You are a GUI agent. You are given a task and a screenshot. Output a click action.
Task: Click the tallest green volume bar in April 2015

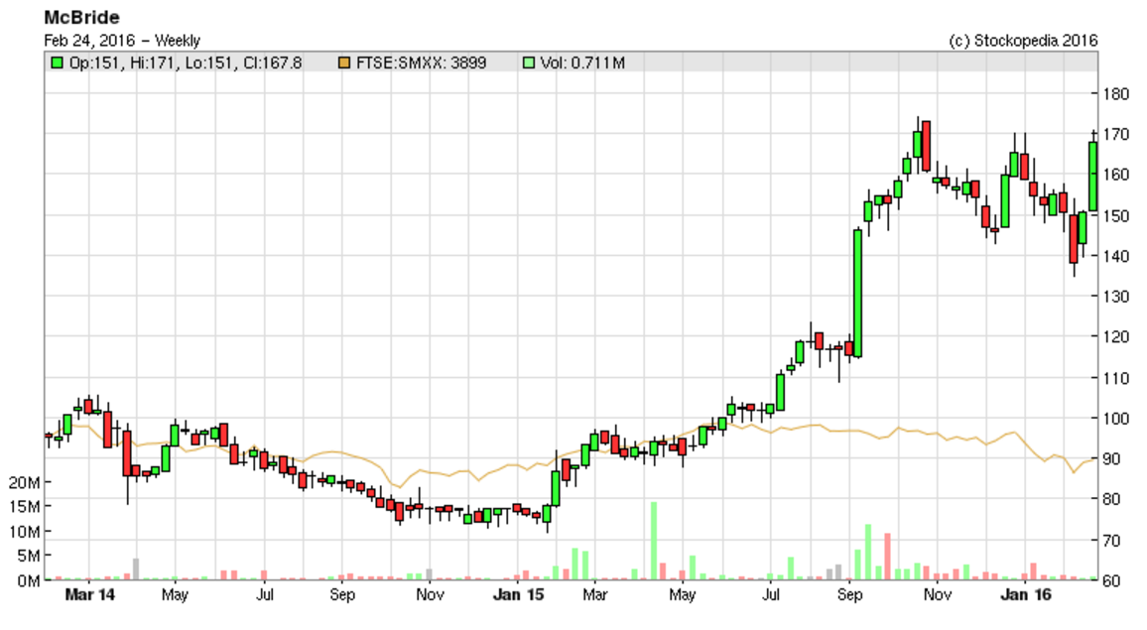tap(653, 541)
